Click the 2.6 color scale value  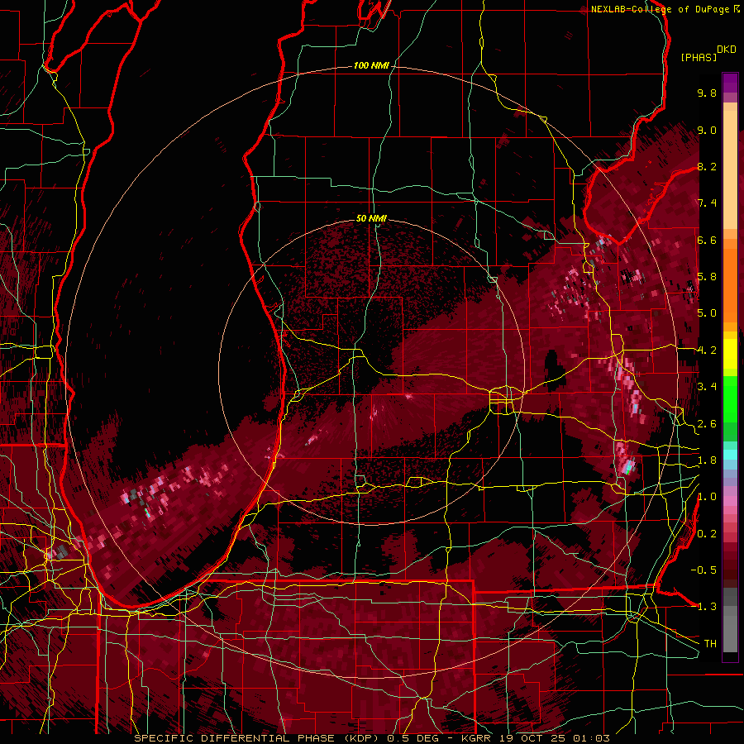(x=707, y=423)
